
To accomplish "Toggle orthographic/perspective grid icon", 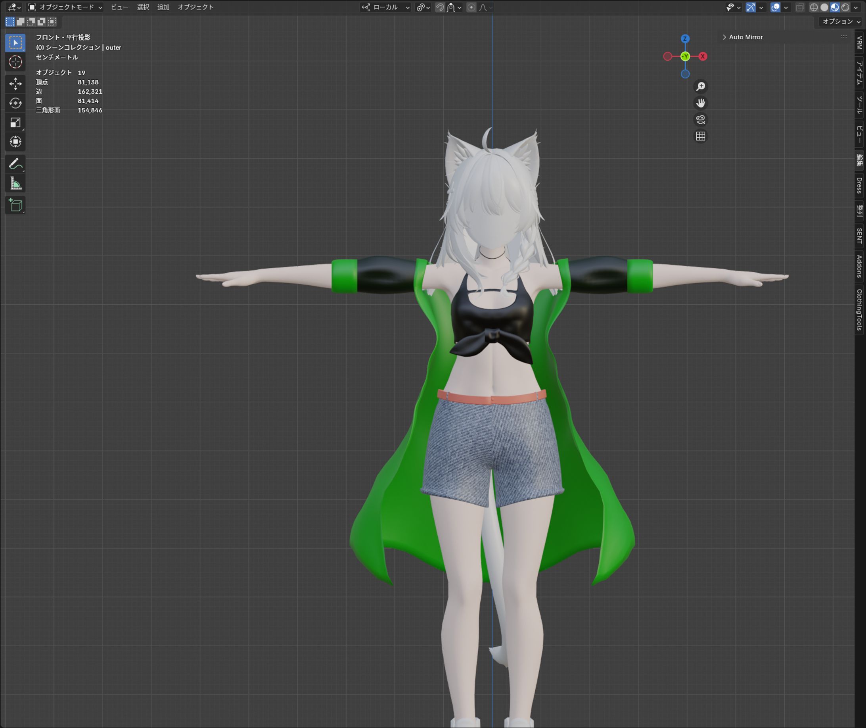I will coord(701,136).
